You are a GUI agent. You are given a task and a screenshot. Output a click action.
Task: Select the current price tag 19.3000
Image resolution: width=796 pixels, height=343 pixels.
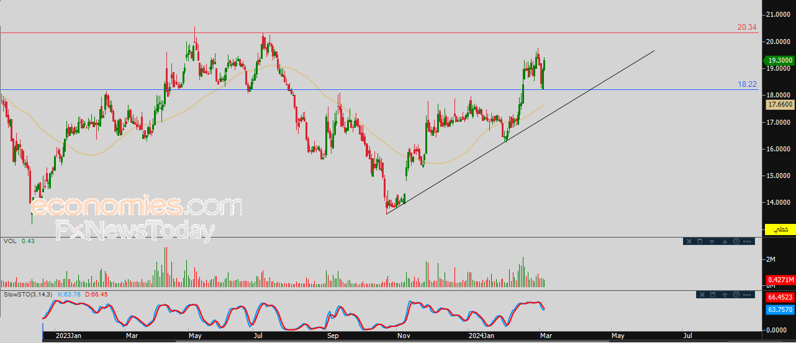tap(780, 60)
